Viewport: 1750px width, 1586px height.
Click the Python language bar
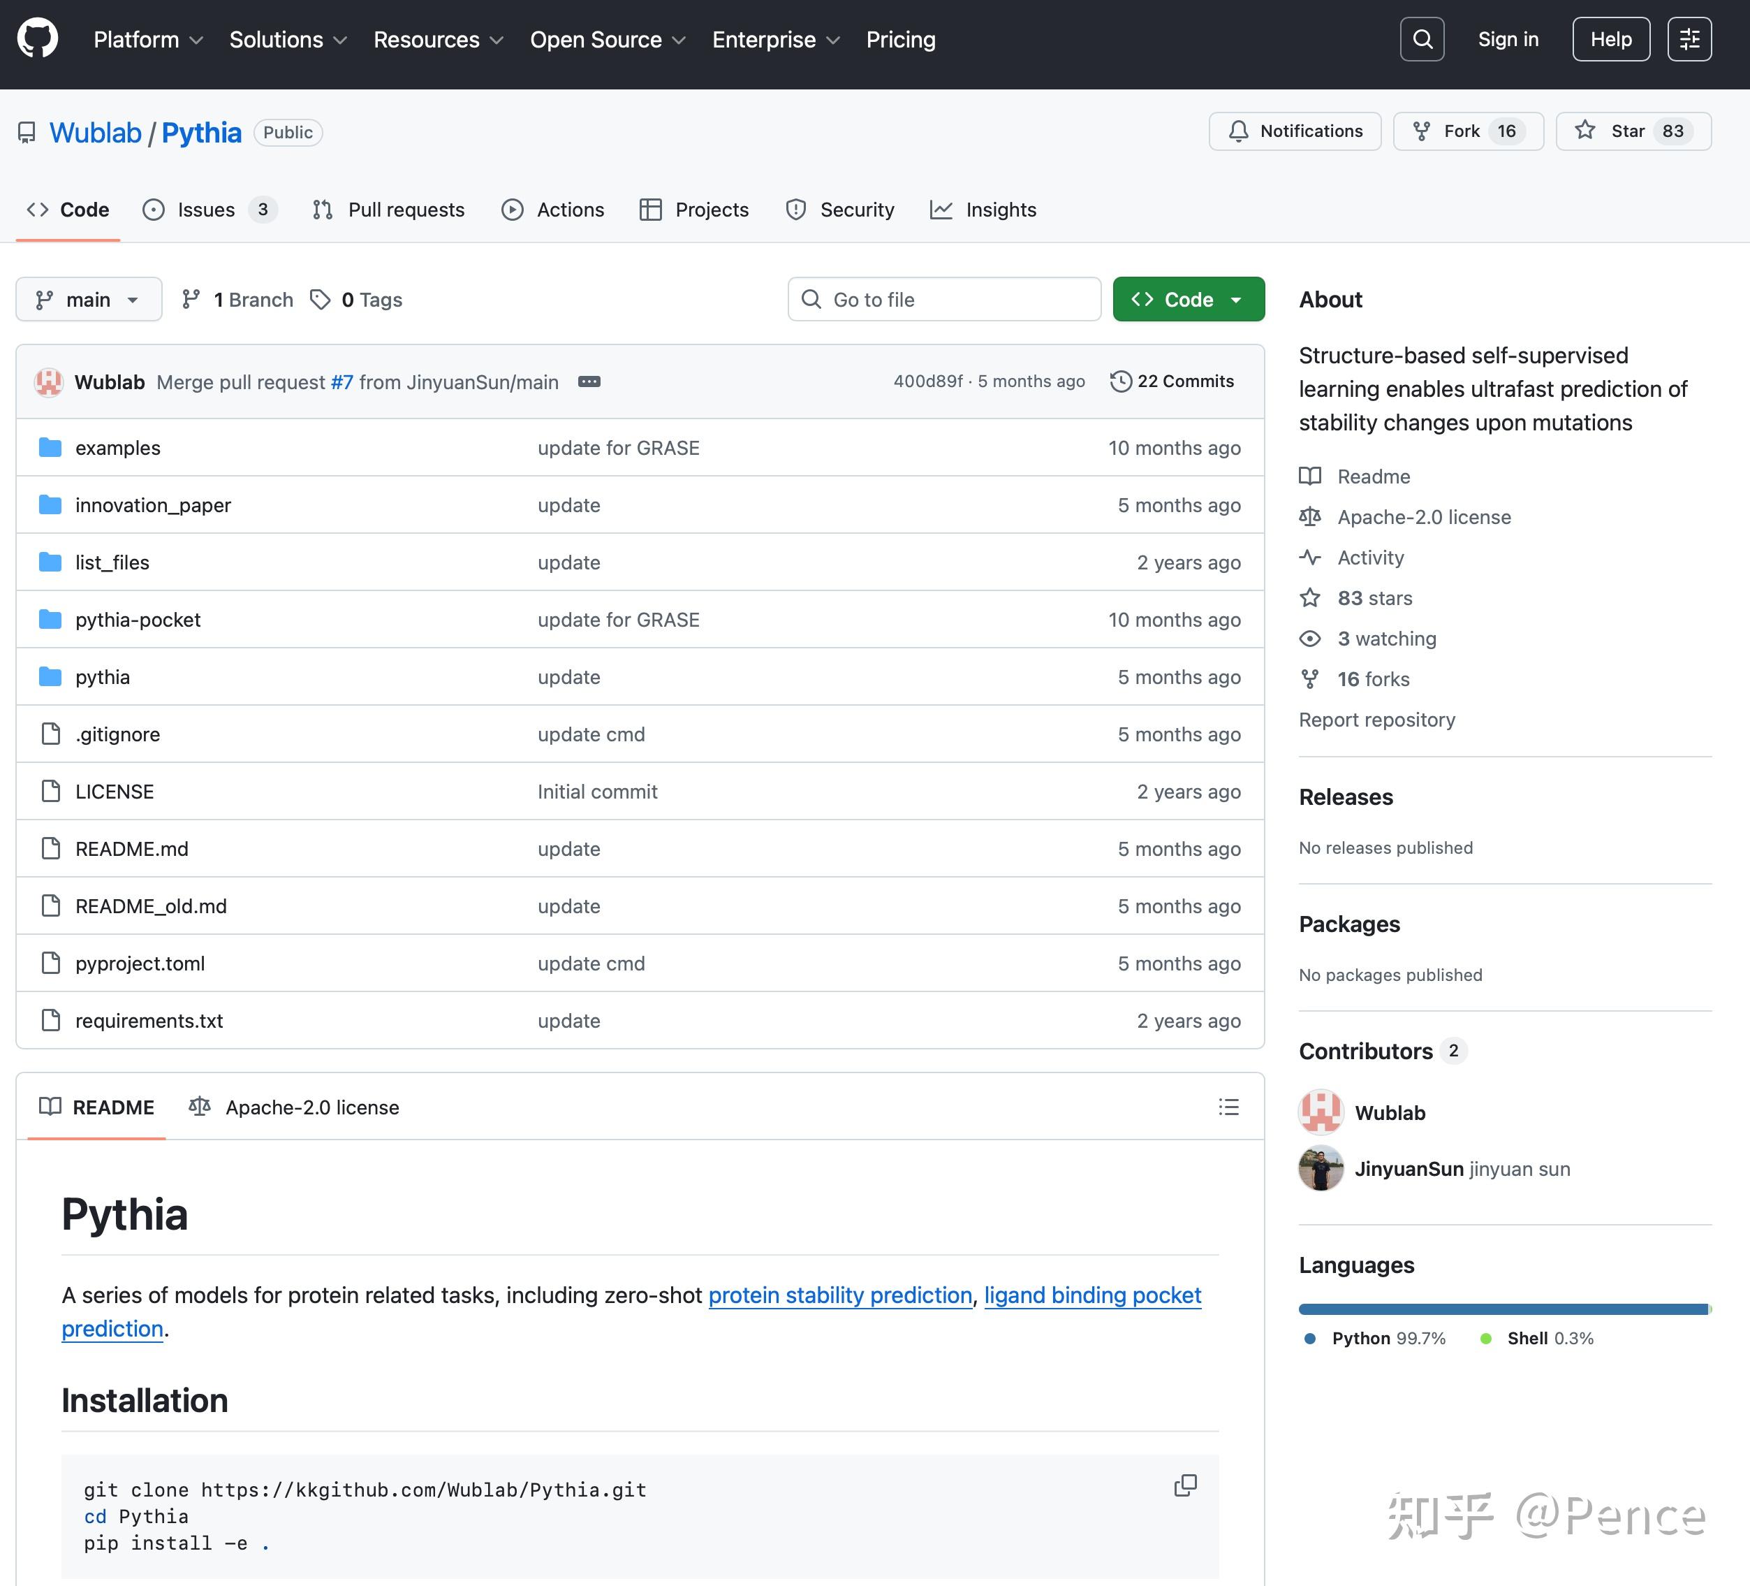tap(1501, 1309)
